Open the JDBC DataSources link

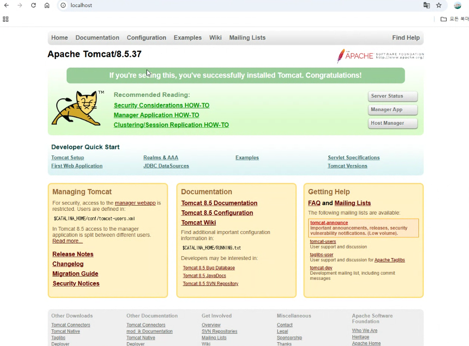(x=166, y=166)
